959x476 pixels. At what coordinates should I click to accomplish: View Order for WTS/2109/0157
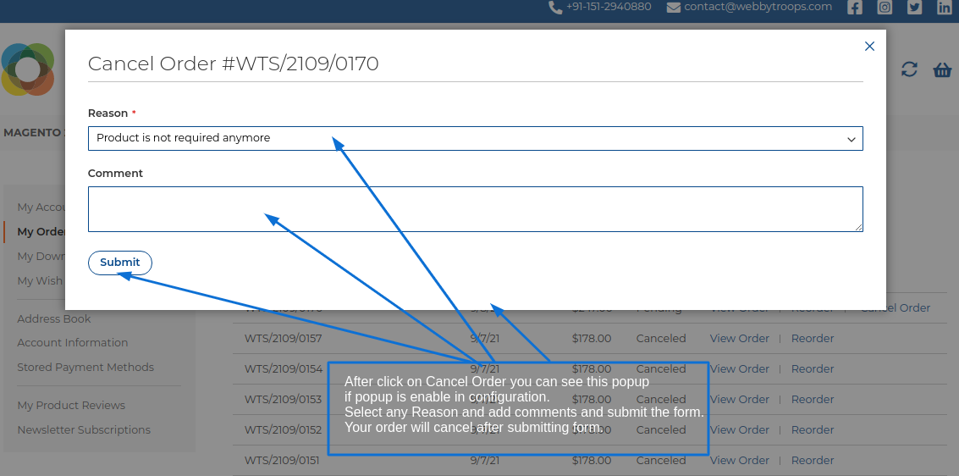point(740,338)
